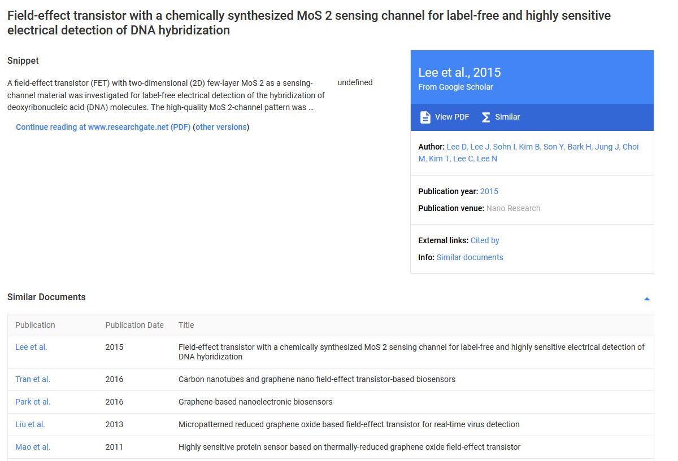Click the Title column header
The width and height of the screenshot is (678, 461).
(186, 325)
